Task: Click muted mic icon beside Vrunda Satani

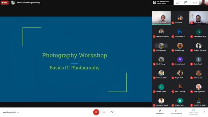Action: coord(173,64)
